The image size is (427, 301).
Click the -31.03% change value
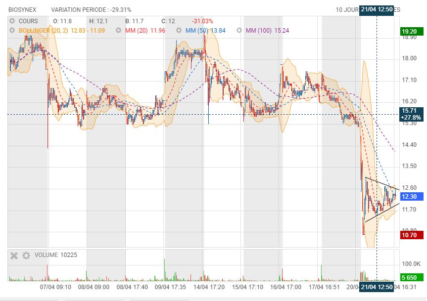click(202, 21)
